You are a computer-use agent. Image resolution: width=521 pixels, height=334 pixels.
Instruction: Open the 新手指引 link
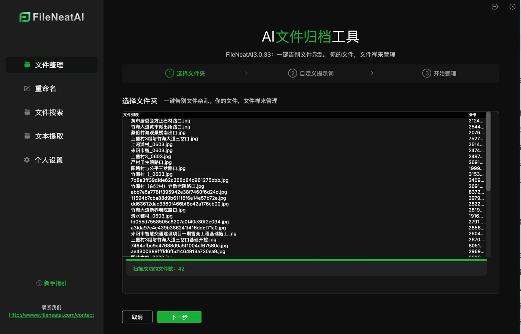[55, 283]
